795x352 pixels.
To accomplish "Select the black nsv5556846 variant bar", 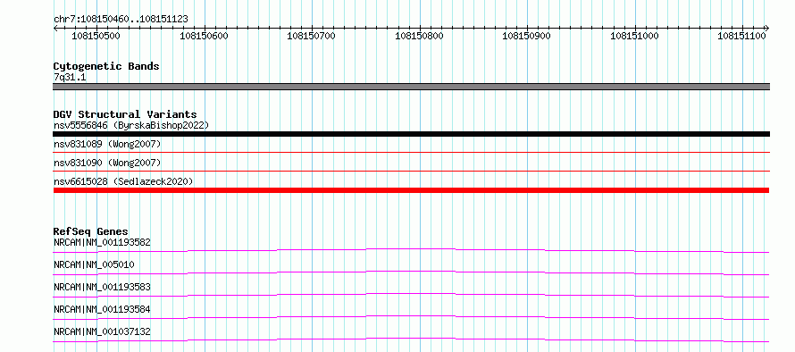I will [x=411, y=134].
